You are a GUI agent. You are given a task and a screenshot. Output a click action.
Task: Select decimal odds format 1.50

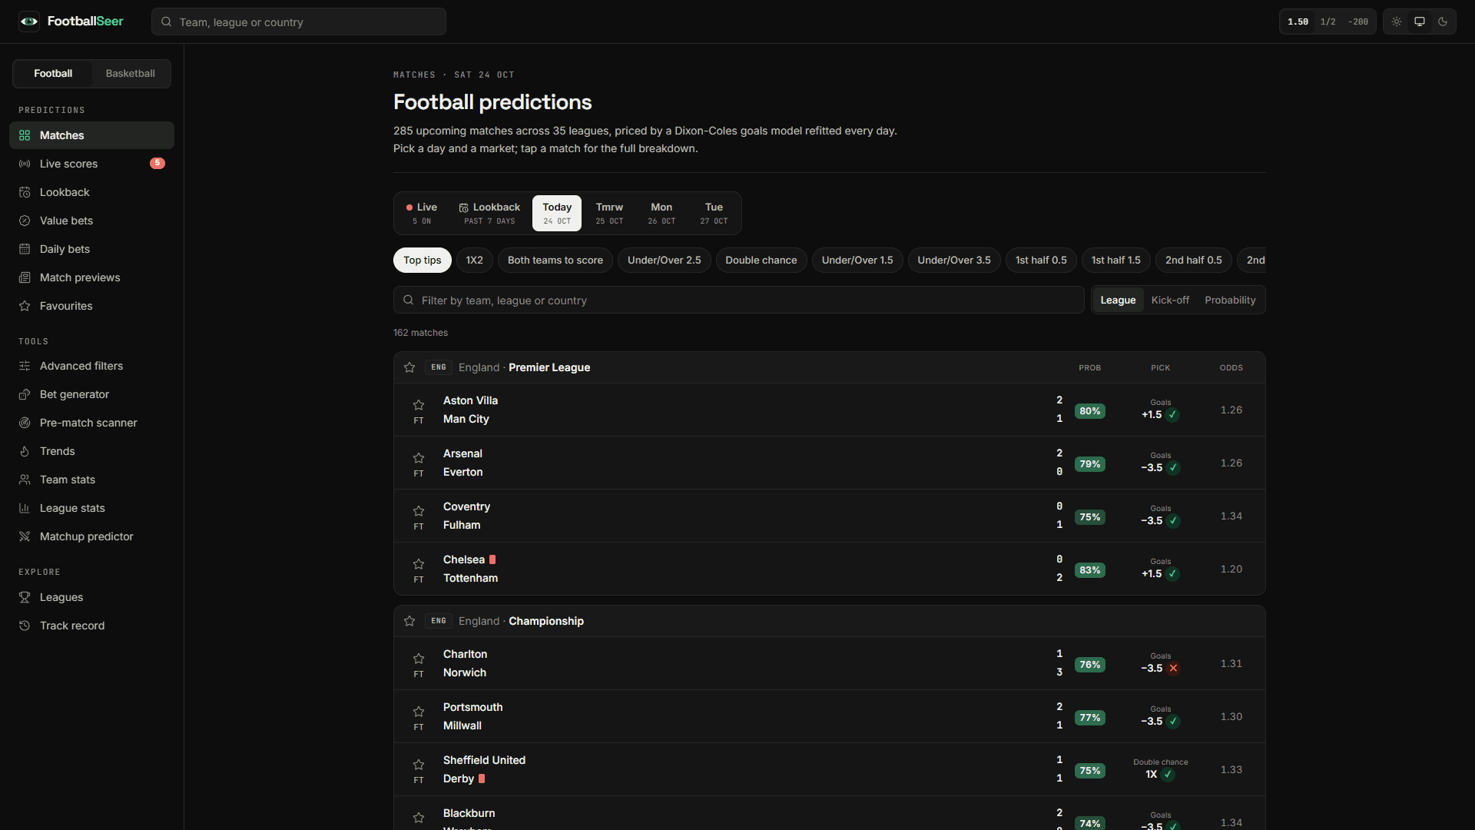1298,22
